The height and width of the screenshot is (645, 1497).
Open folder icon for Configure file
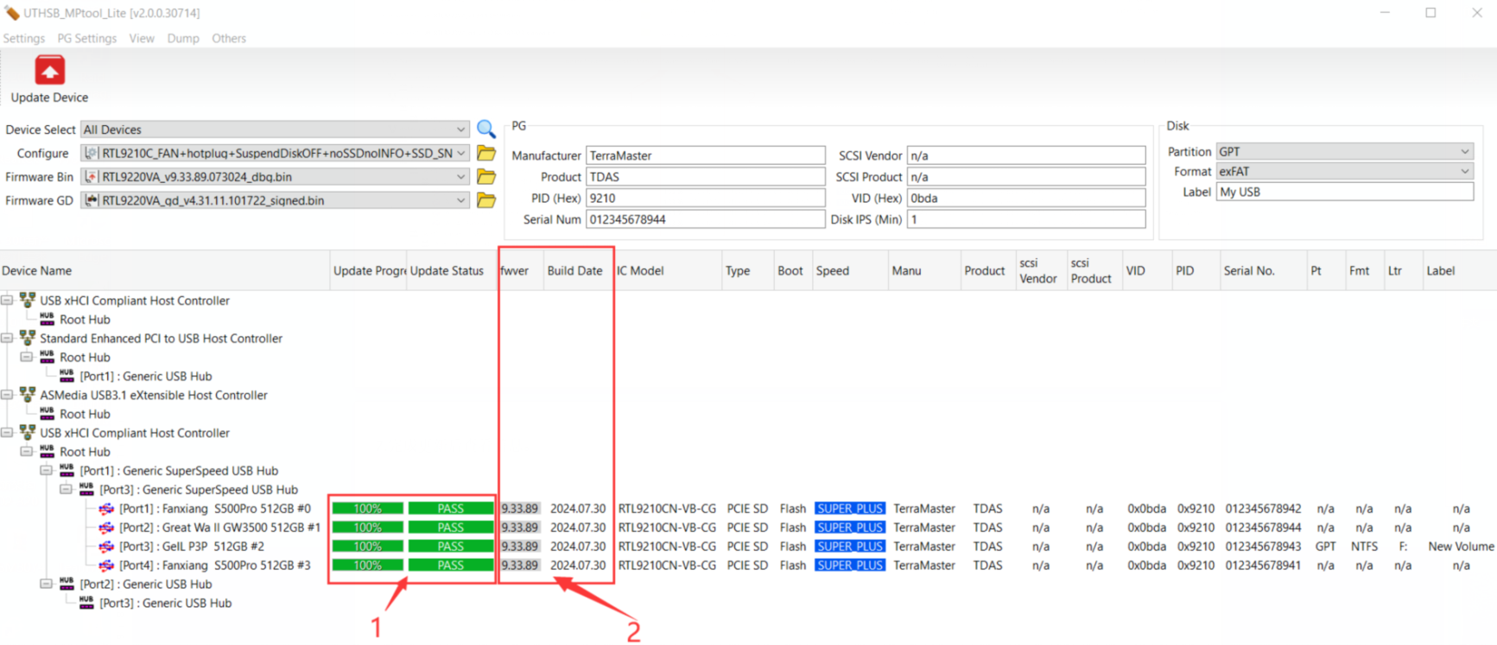pos(486,153)
